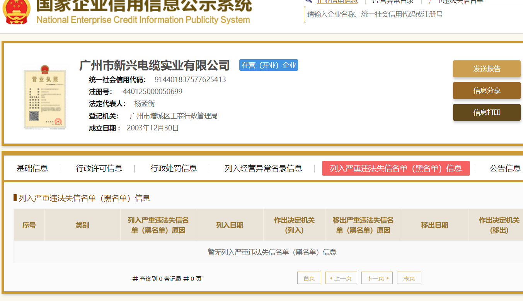Focus the enterprise name search box

tap(414, 14)
